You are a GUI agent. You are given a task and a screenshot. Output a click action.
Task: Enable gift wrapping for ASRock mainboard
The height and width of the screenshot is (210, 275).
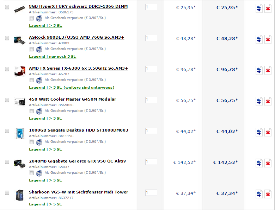31,49
